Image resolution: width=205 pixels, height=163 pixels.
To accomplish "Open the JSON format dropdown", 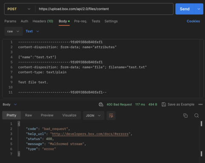I will click(94, 116).
